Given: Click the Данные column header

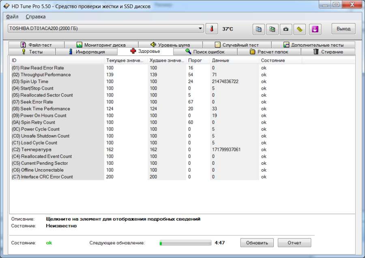Looking at the screenshot, I should [234, 60].
